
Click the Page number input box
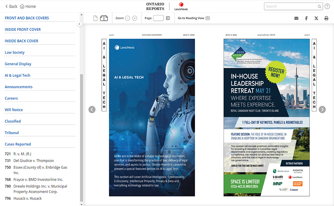coord(158,18)
